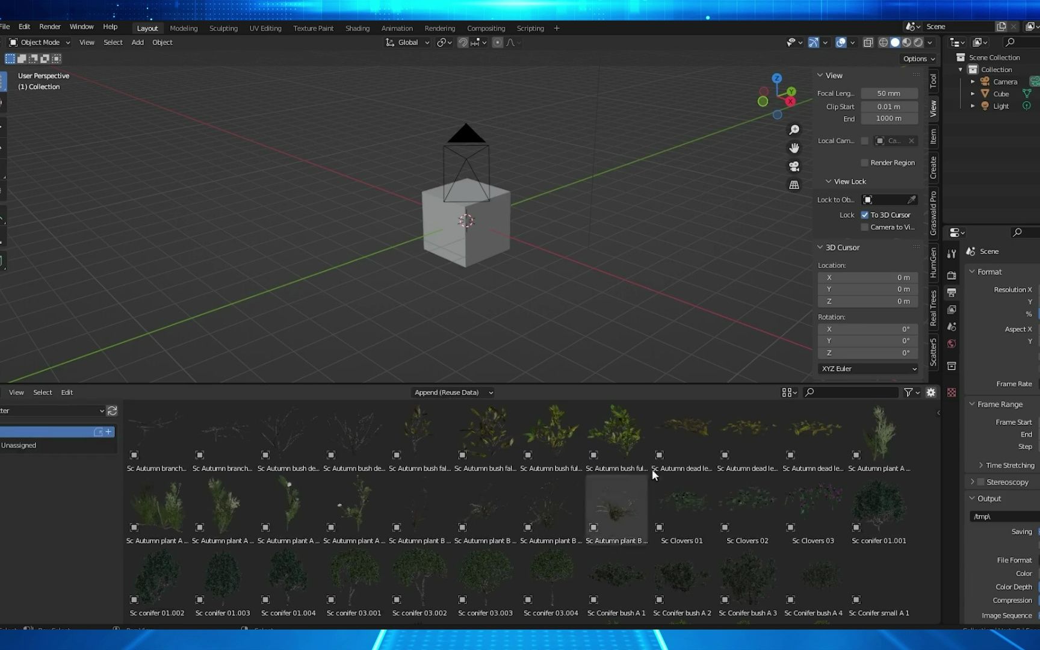The image size is (1040, 650).
Task: Toggle into camera view using camera icon
Action: [794, 167]
